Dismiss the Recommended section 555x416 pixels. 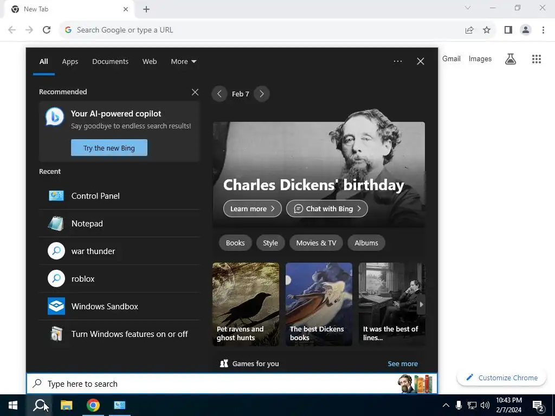coord(195,92)
